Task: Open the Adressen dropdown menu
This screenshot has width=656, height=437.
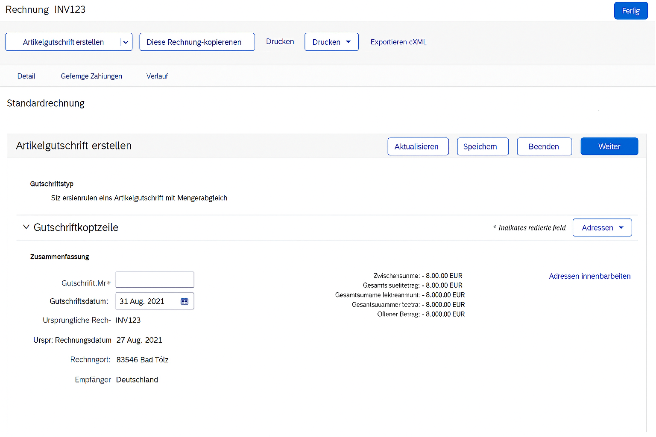Action: [x=602, y=227]
